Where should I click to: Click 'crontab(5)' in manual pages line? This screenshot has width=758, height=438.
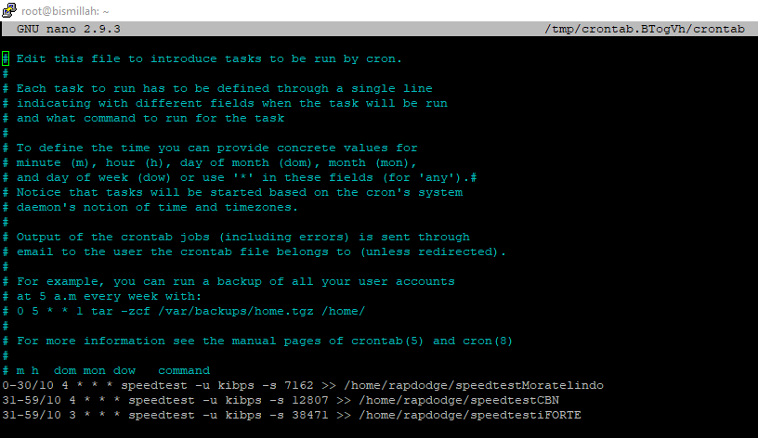[x=386, y=341]
